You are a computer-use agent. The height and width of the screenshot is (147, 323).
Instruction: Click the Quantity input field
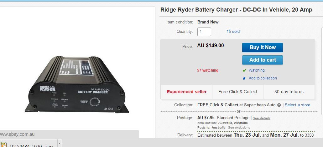click(204, 32)
